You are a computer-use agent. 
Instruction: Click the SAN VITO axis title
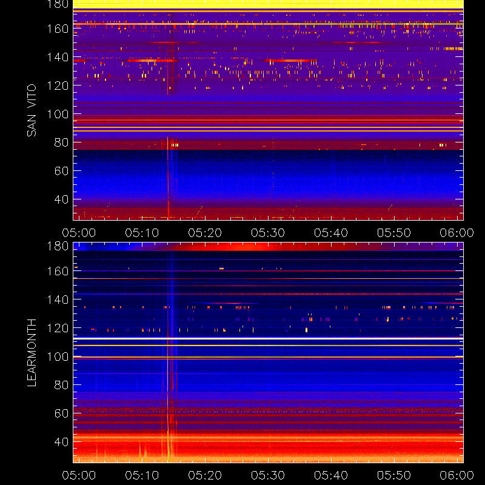(32, 110)
